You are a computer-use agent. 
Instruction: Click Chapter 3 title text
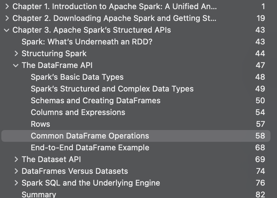92,30
